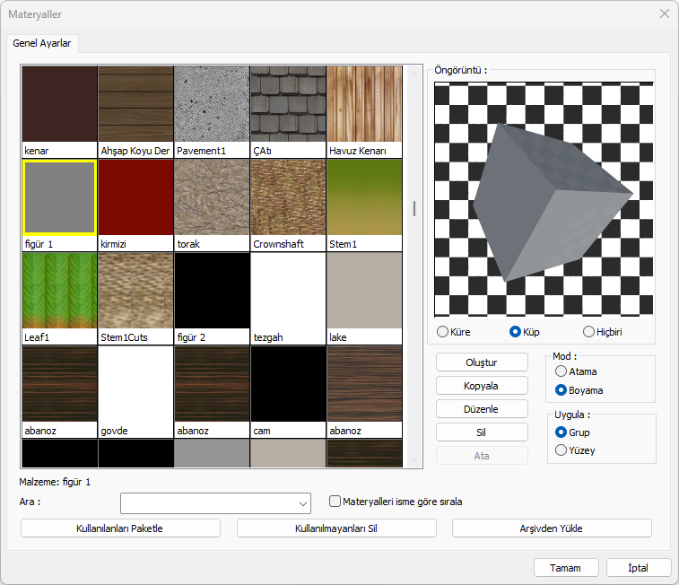
Task: Click the material list vertical scrollbar
Action: (x=414, y=208)
